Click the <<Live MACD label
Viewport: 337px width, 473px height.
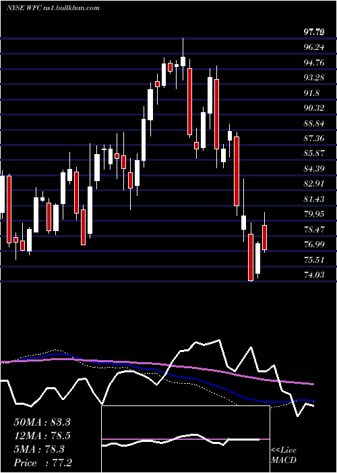pos(284,455)
